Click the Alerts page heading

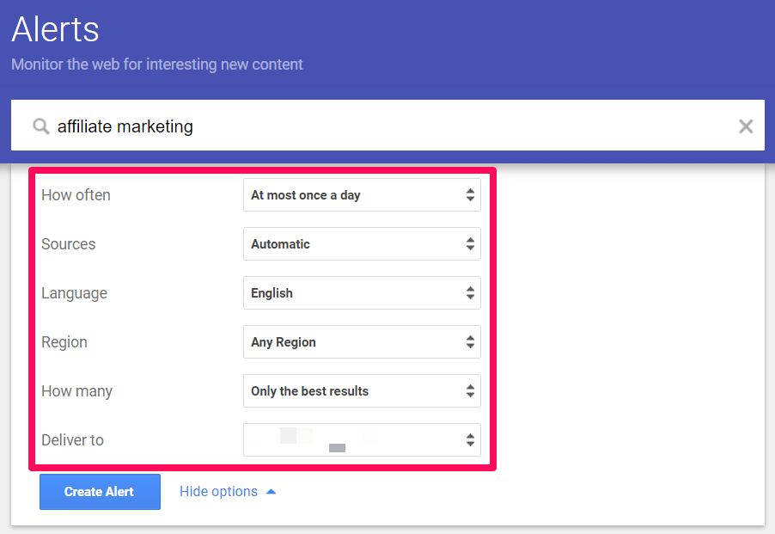click(x=56, y=30)
